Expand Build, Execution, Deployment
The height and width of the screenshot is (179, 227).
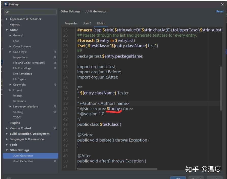click(x=6, y=134)
